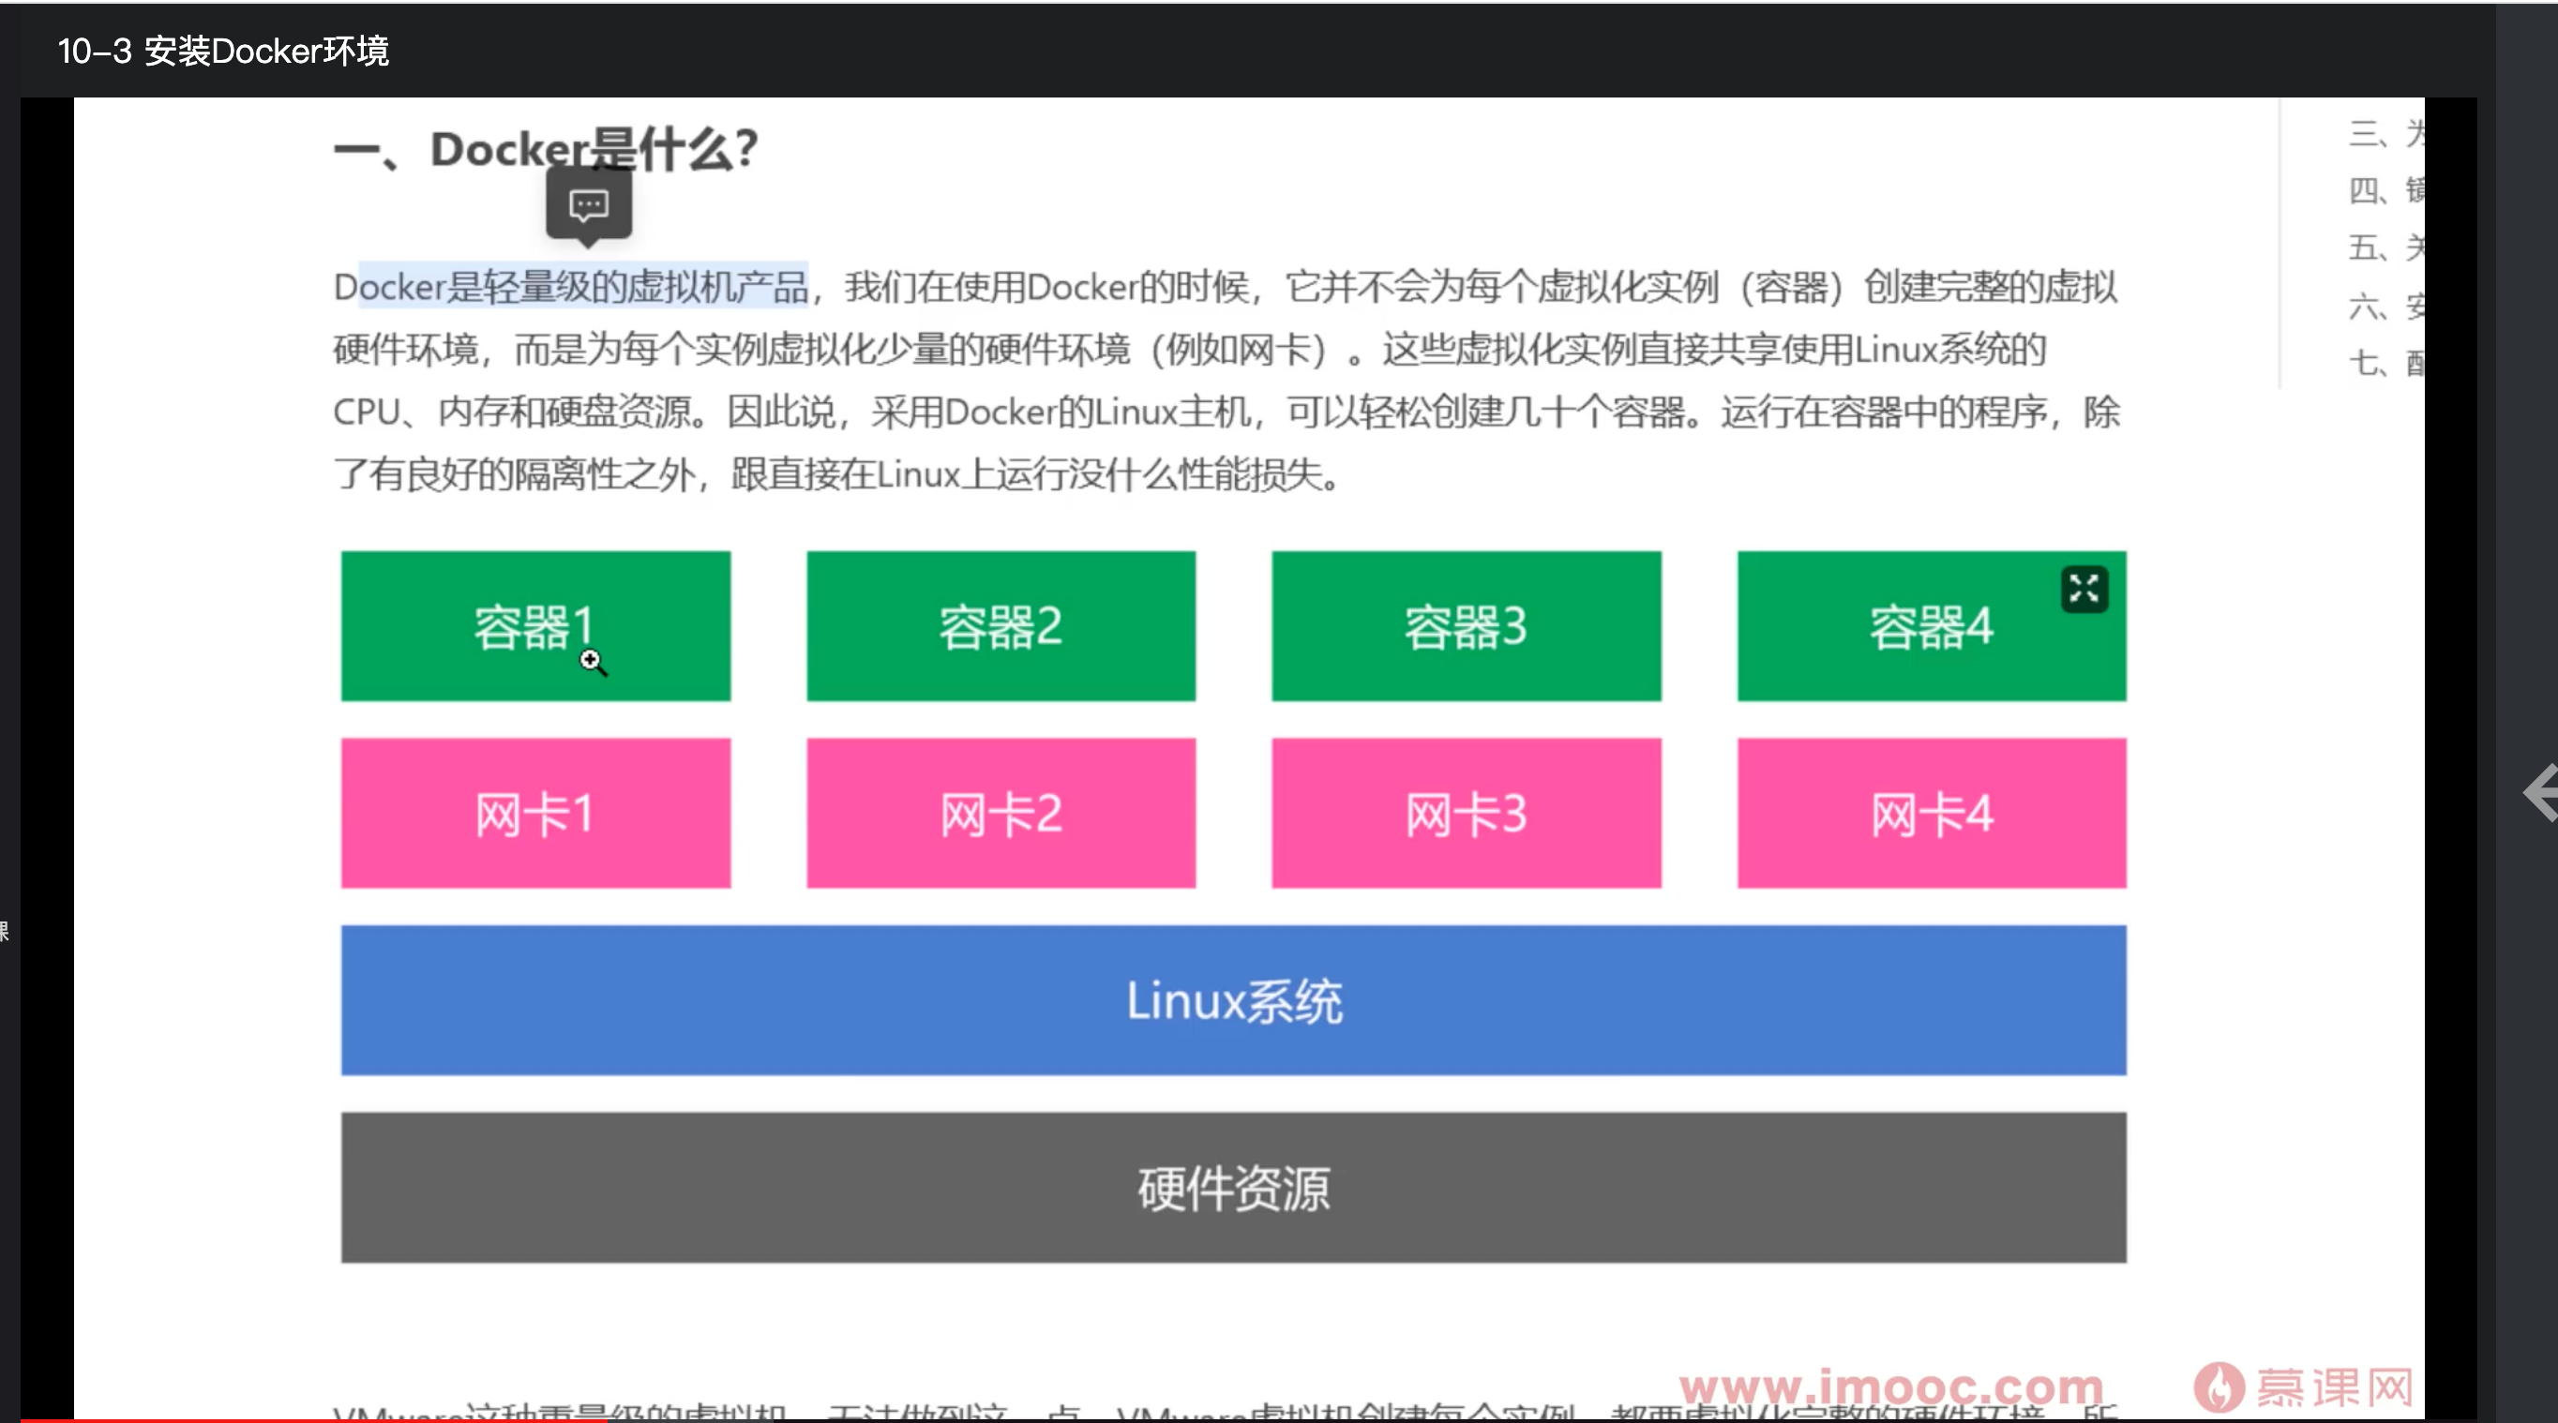
Task: Click the www.imooc.com watermark link
Action: [x=1889, y=1386]
